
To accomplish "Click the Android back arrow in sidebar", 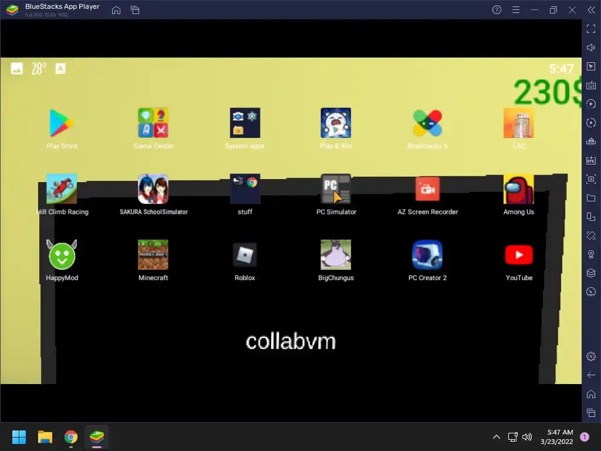I will tap(591, 375).
